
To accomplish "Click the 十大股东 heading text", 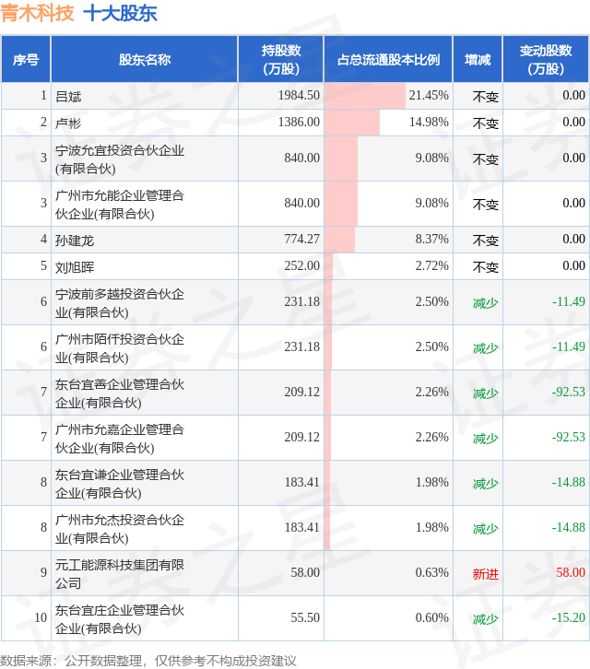I will [121, 13].
